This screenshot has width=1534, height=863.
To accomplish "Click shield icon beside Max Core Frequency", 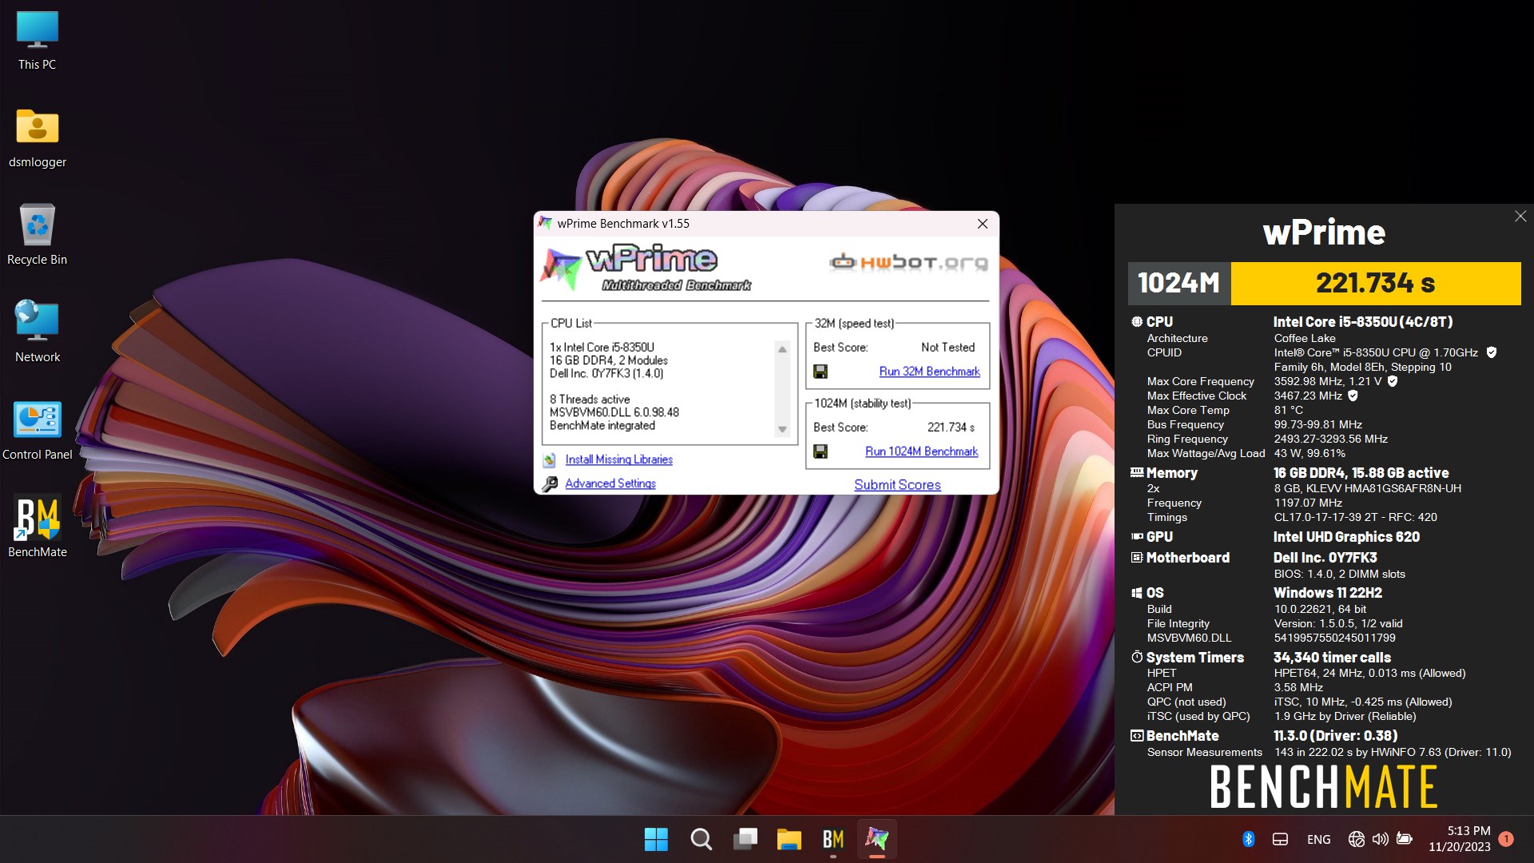I will point(1393,381).
